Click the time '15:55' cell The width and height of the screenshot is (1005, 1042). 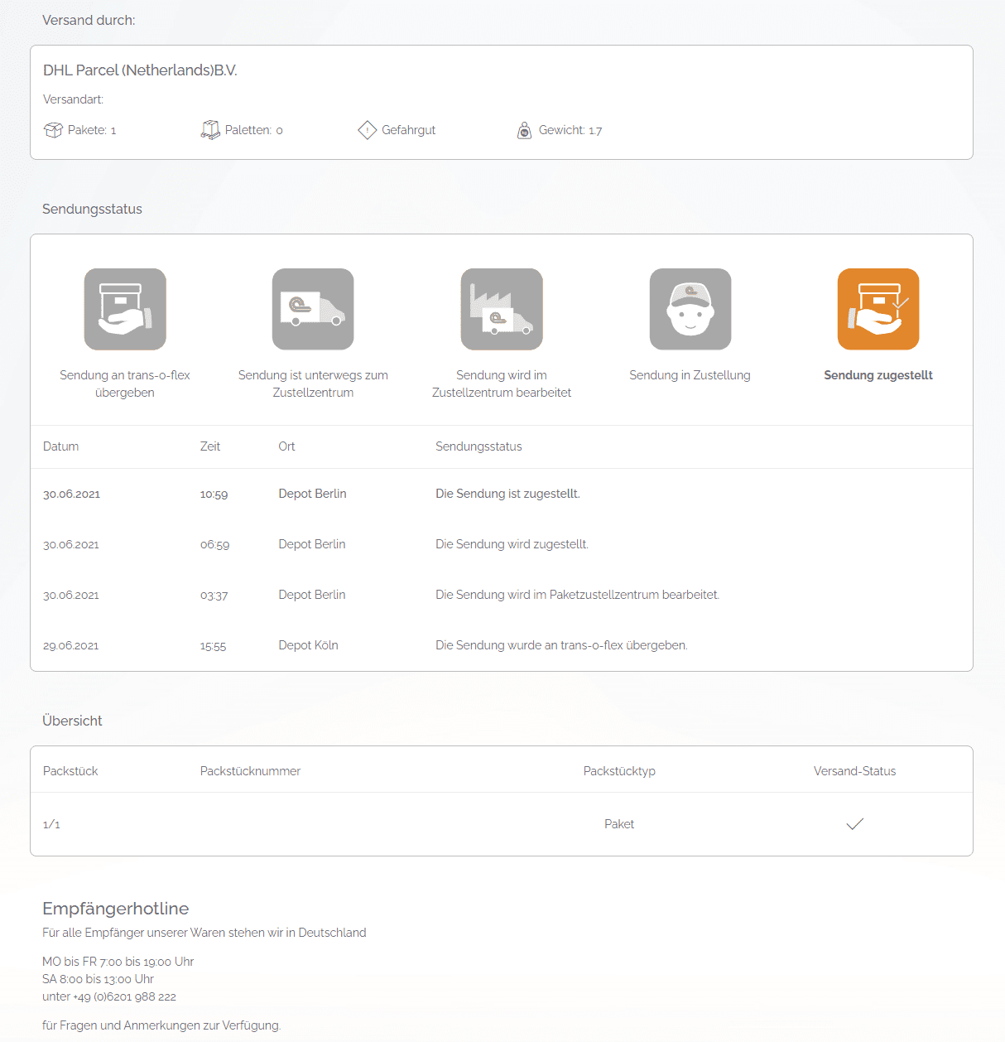tap(213, 646)
